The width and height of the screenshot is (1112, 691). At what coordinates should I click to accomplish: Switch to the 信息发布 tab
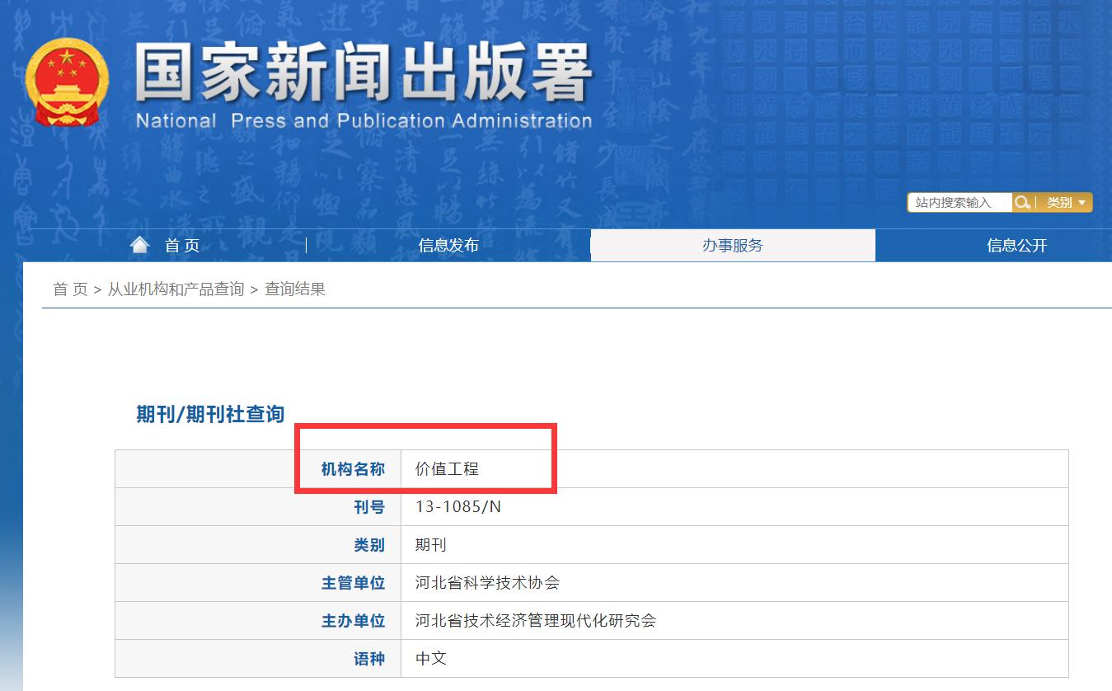[449, 245]
